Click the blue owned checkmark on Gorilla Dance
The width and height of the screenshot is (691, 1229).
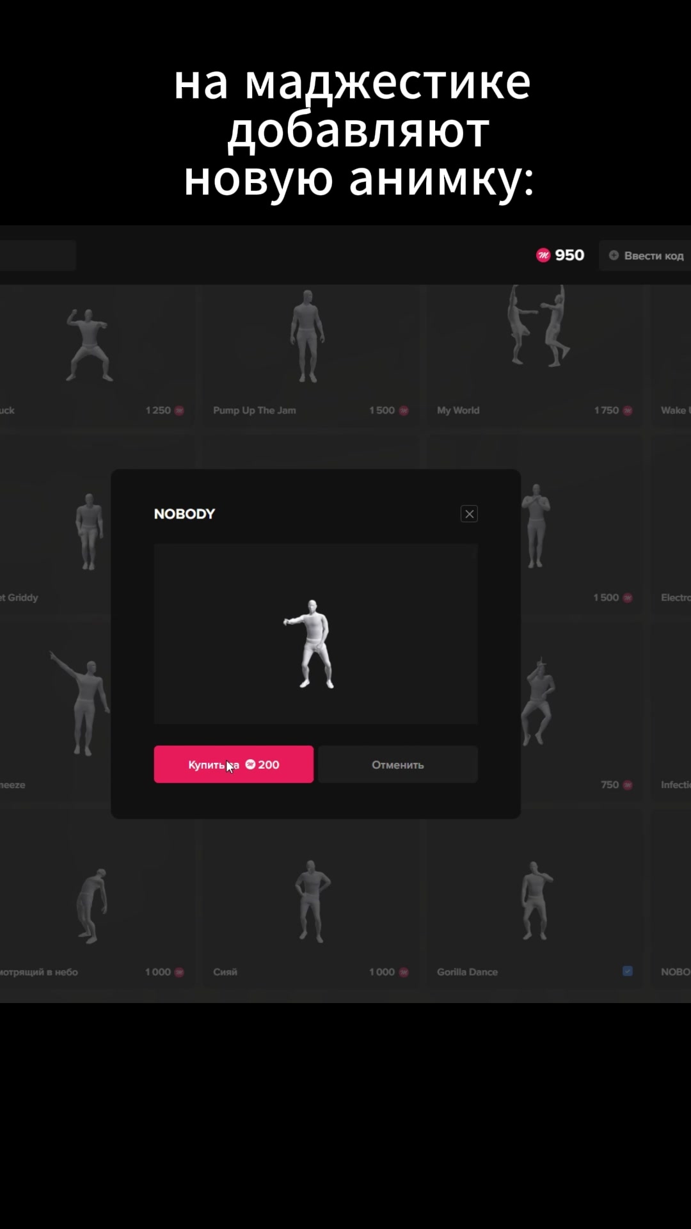pyautogui.click(x=628, y=971)
